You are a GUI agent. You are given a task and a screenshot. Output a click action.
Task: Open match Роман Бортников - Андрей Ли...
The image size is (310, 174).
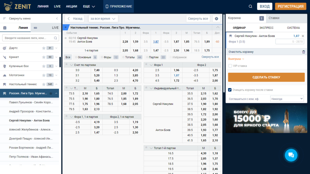point(31,147)
